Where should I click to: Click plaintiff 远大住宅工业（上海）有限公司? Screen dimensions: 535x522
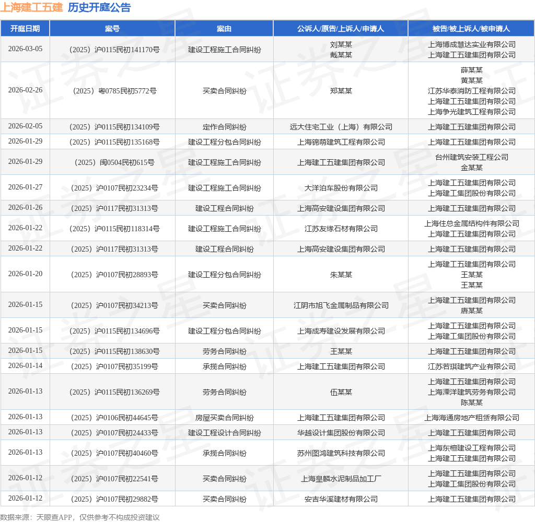[341, 127]
